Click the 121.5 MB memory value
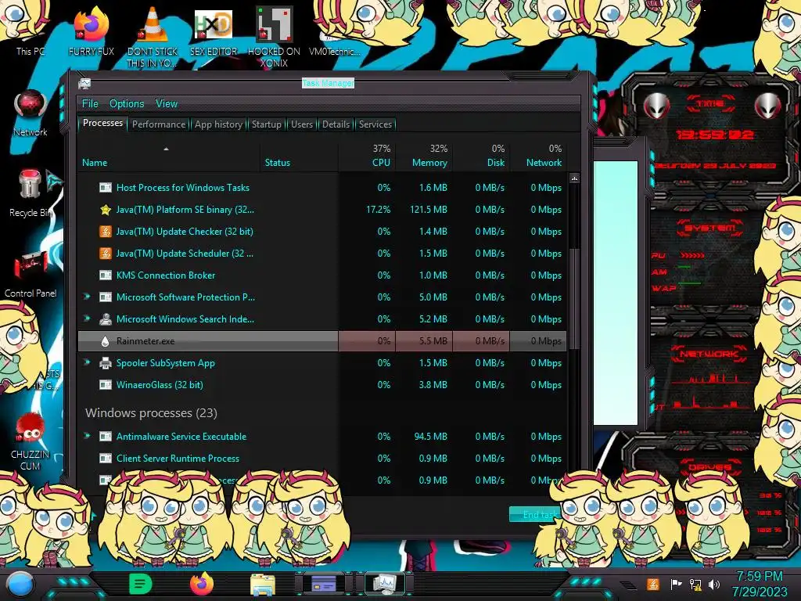Image resolution: width=801 pixels, height=601 pixels. tap(428, 210)
